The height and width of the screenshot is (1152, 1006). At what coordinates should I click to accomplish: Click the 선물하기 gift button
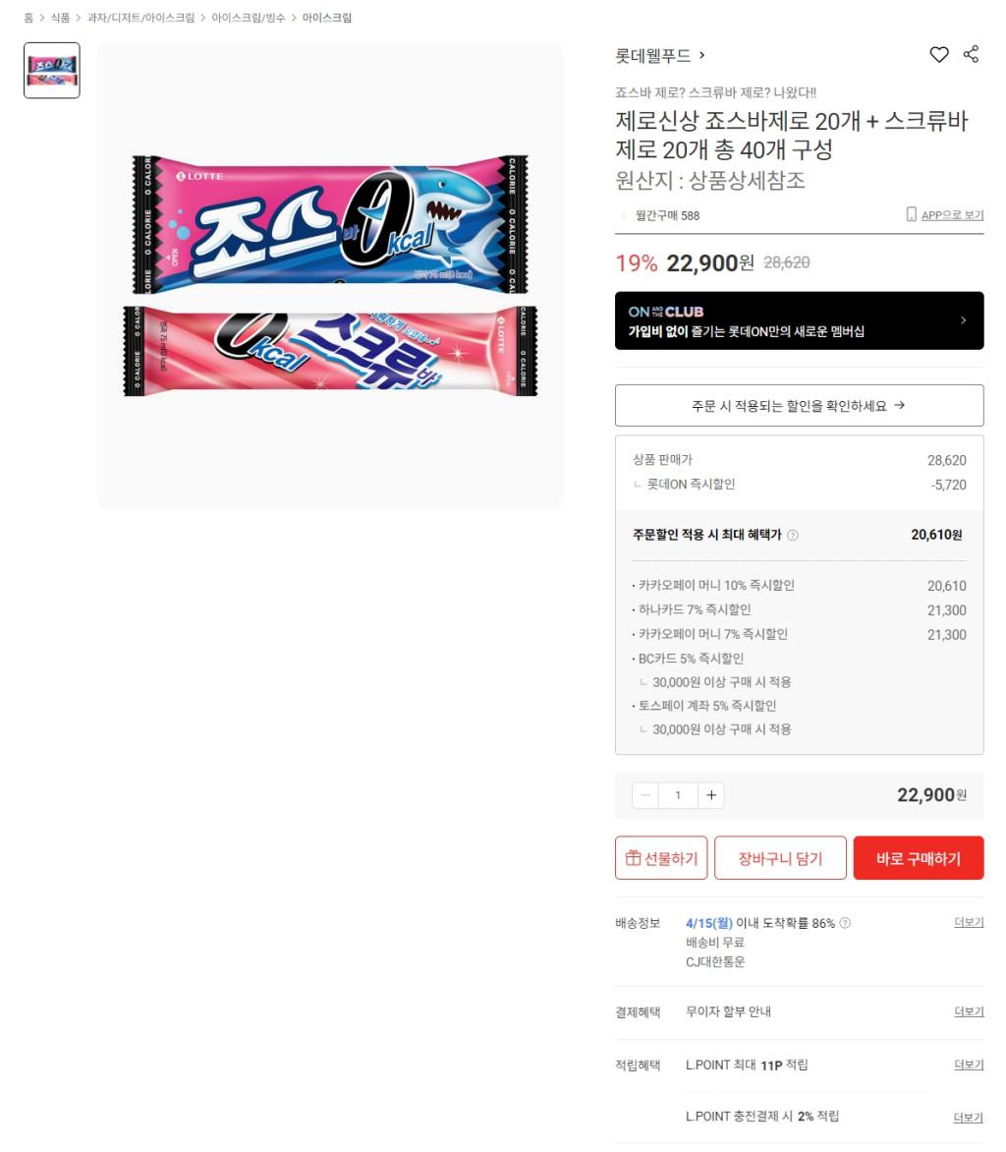[661, 857]
